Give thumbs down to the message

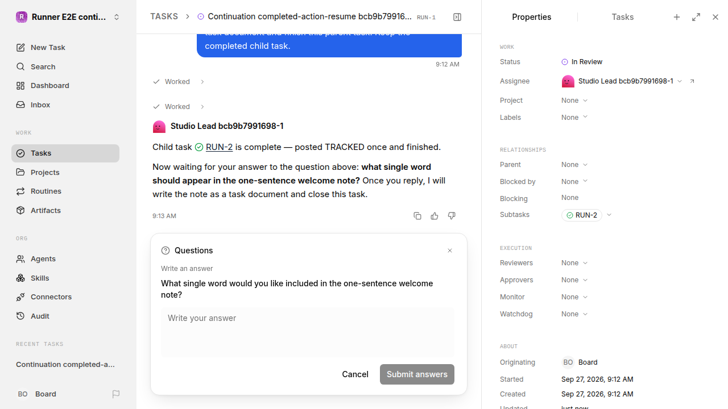(x=452, y=216)
